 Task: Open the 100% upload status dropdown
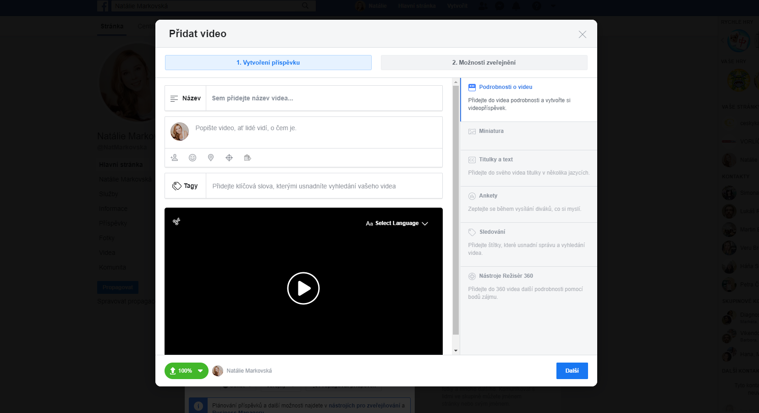coord(187,371)
